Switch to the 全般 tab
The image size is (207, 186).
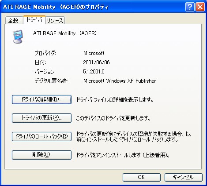click(14, 20)
